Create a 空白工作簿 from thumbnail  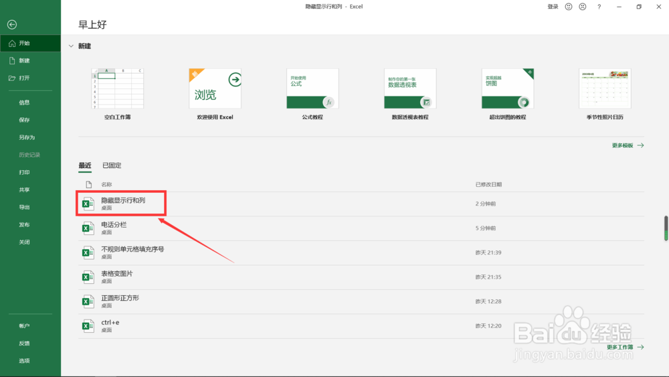coord(117,88)
